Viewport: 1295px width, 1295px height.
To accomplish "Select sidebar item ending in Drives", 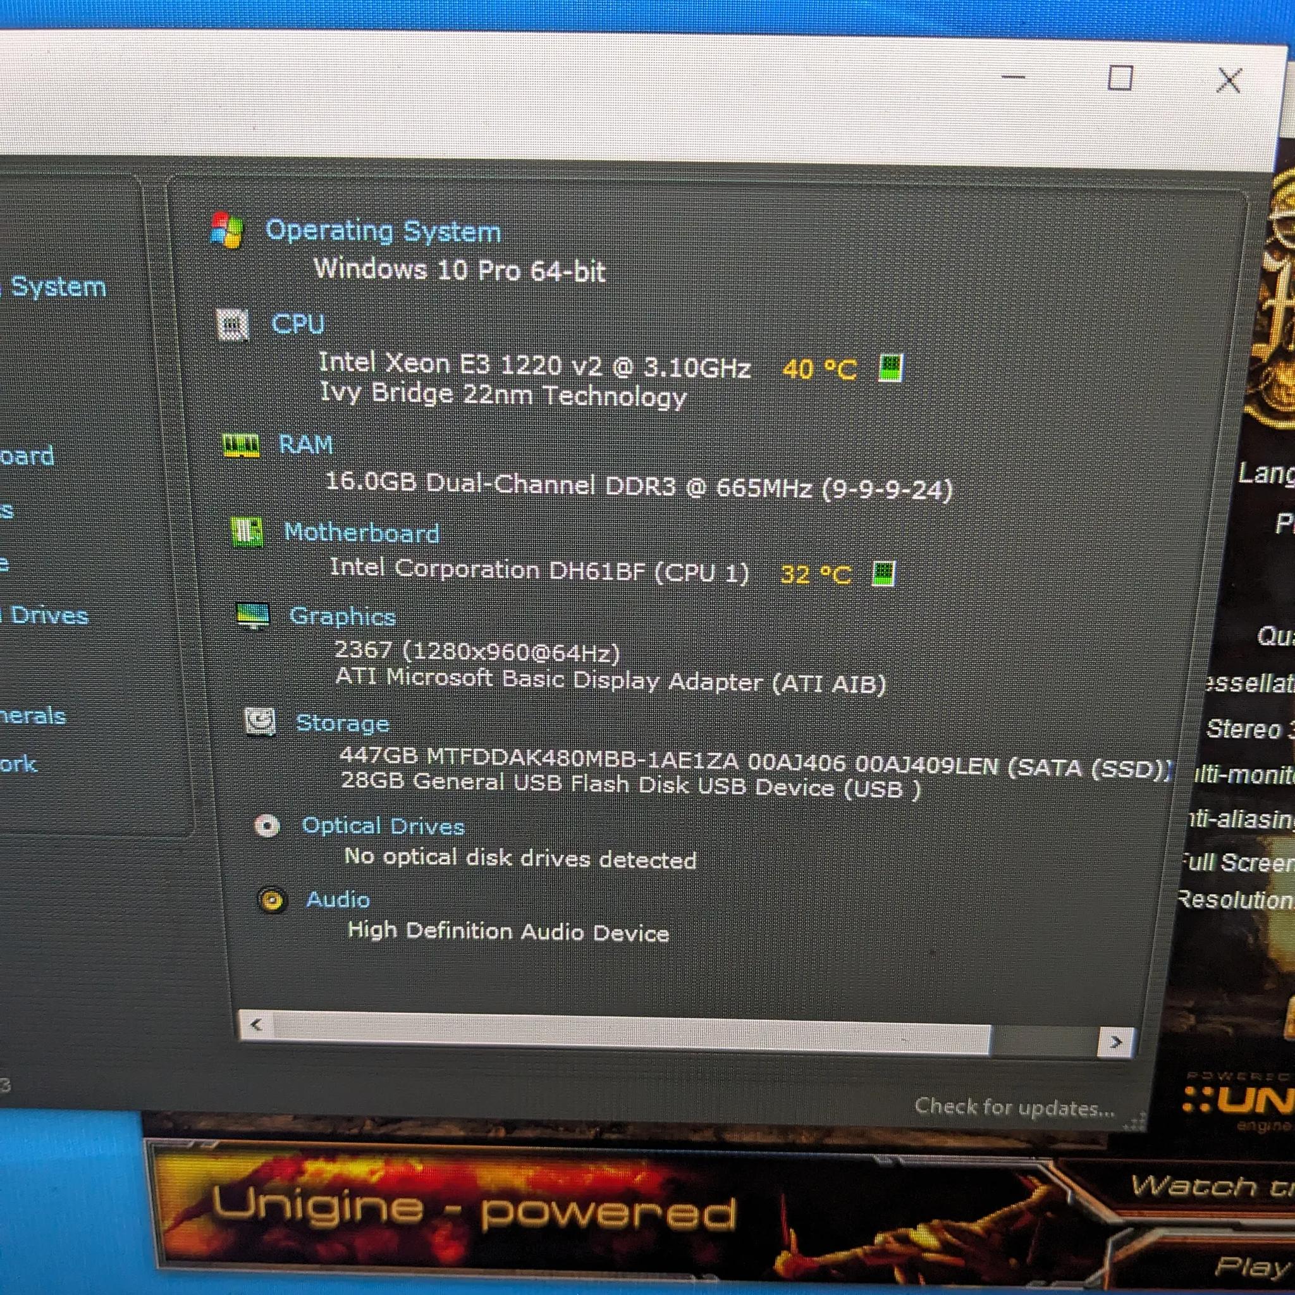I will 44,615.
